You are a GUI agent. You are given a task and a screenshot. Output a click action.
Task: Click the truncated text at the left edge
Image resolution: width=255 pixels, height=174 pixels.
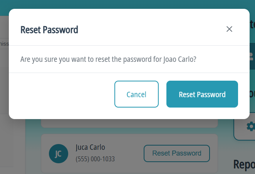[4, 43]
